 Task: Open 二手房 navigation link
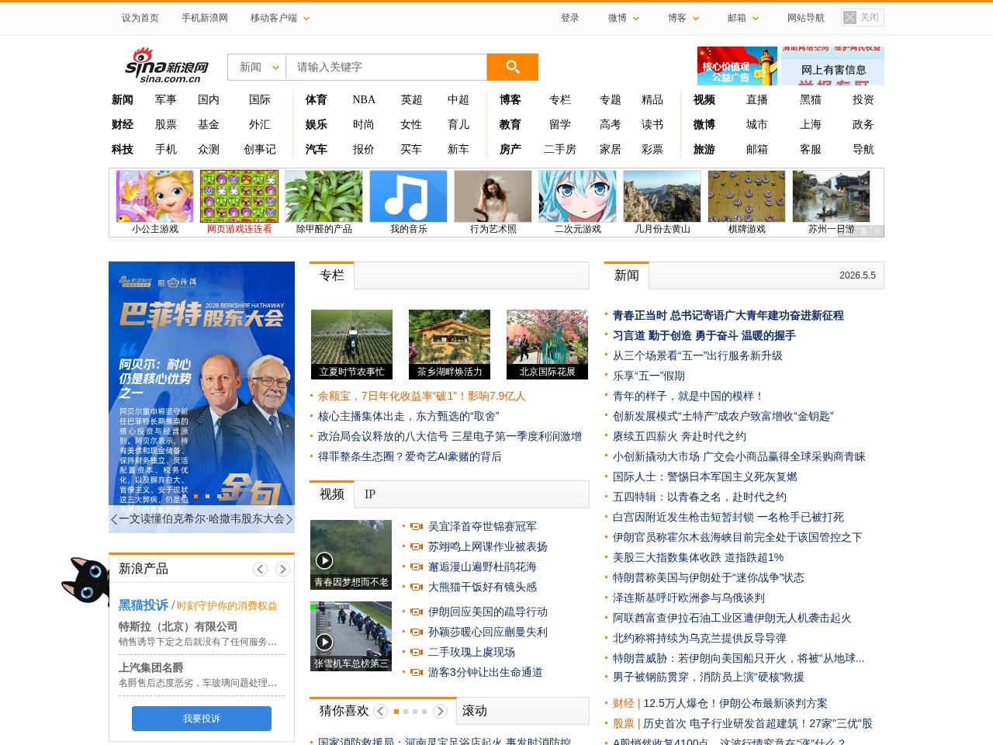(560, 149)
